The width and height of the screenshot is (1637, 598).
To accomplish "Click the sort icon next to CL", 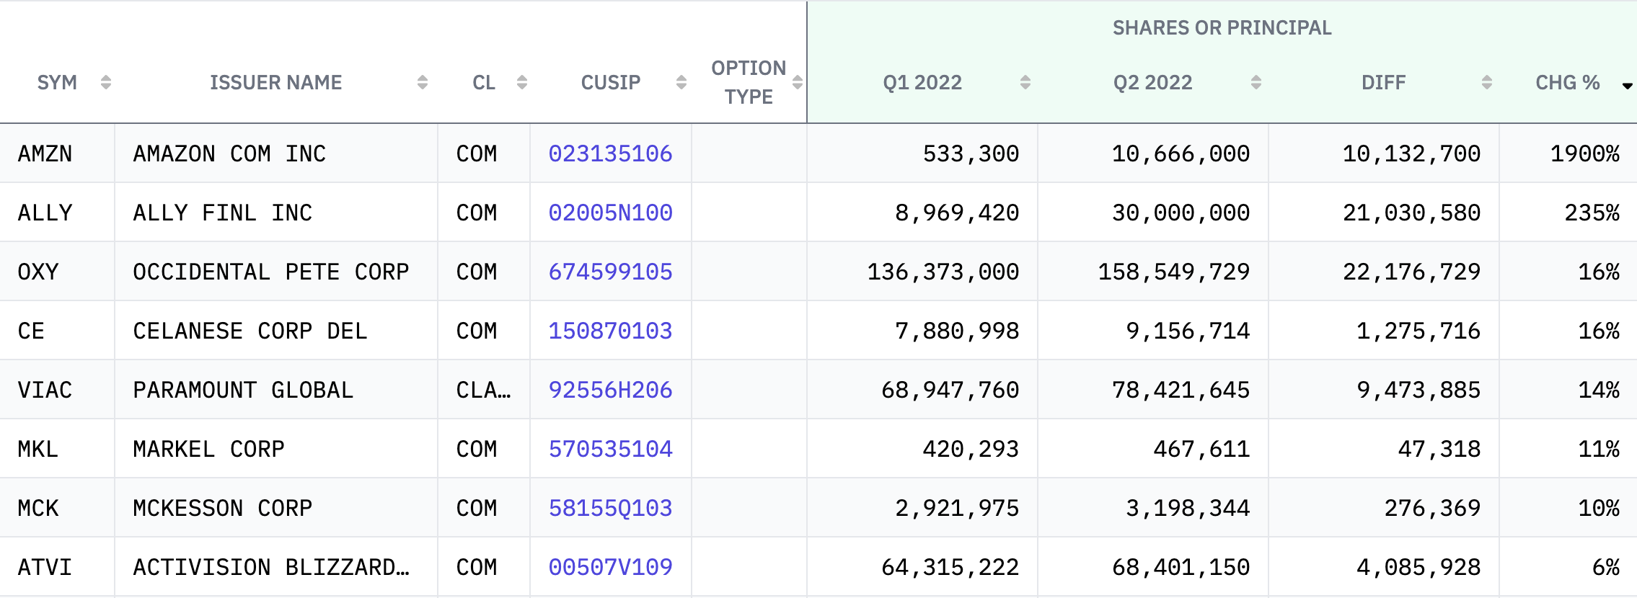I will (x=522, y=82).
